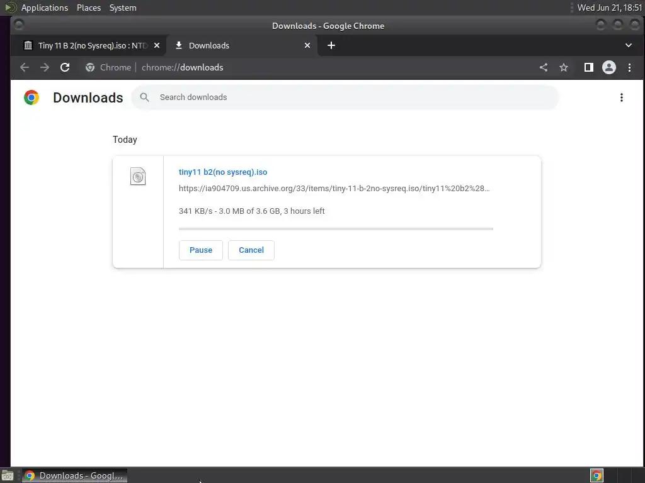The height and width of the screenshot is (483, 645).
Task: Select the Downloads tab
Action: pyautogui.click(x=242, y=45)
